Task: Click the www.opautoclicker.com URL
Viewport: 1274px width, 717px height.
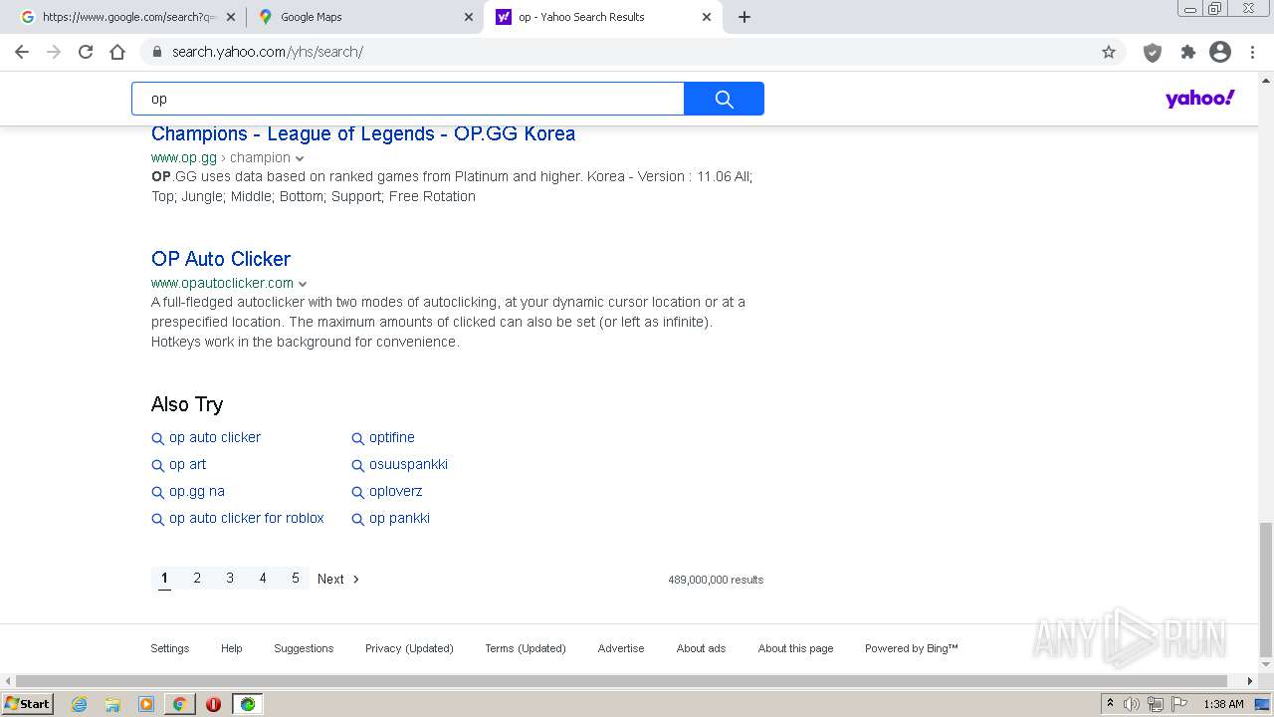Action: click(222, 283)
